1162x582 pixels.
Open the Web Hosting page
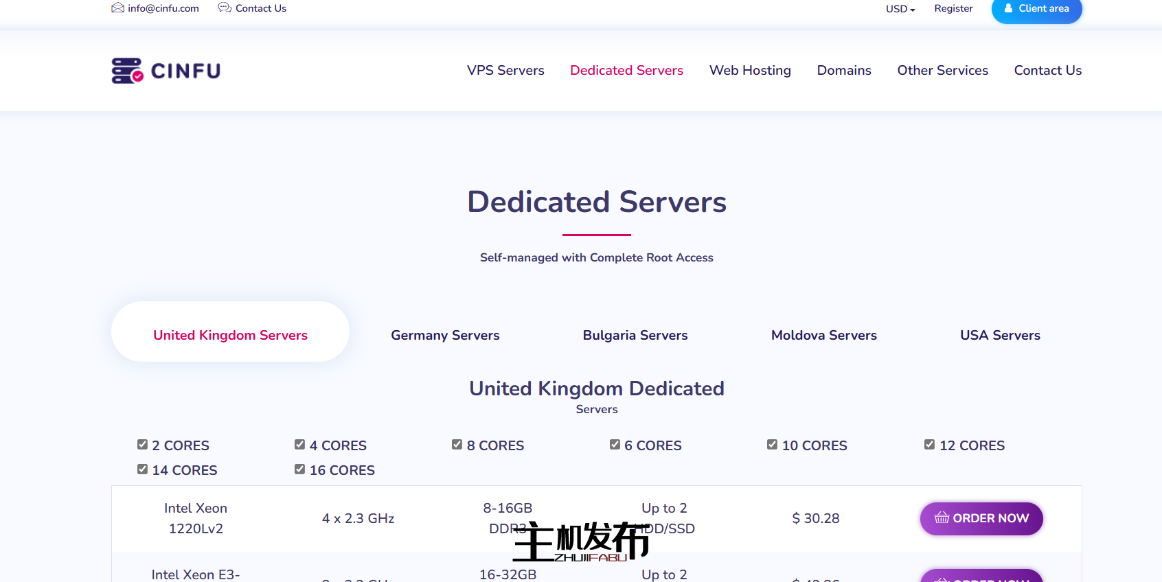click(750, 71)
